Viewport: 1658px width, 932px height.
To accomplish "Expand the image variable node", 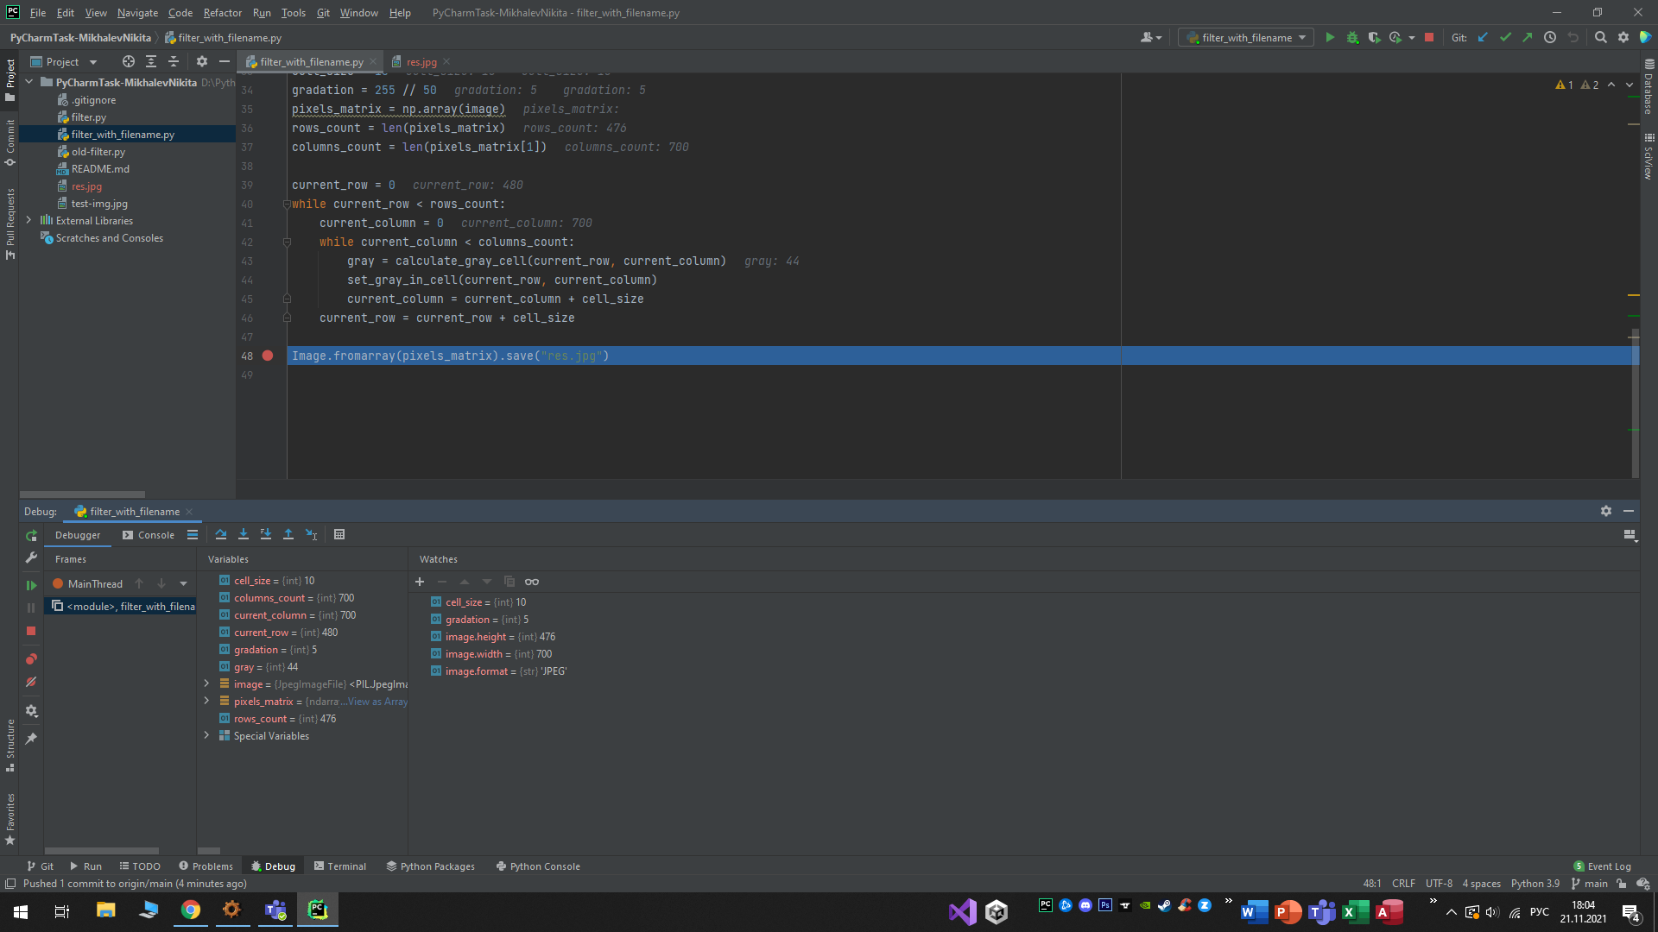I will [x=206, y=683].
